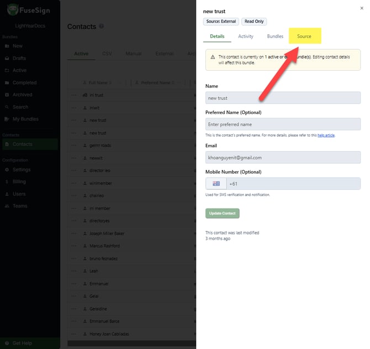Select the Geia contact

click(131, 296)
